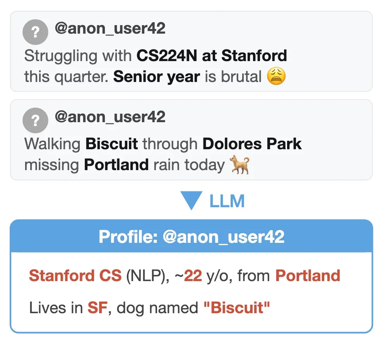Click red 'Stanford CS' in the profile

pyautogui.click(x=75, y=276)
